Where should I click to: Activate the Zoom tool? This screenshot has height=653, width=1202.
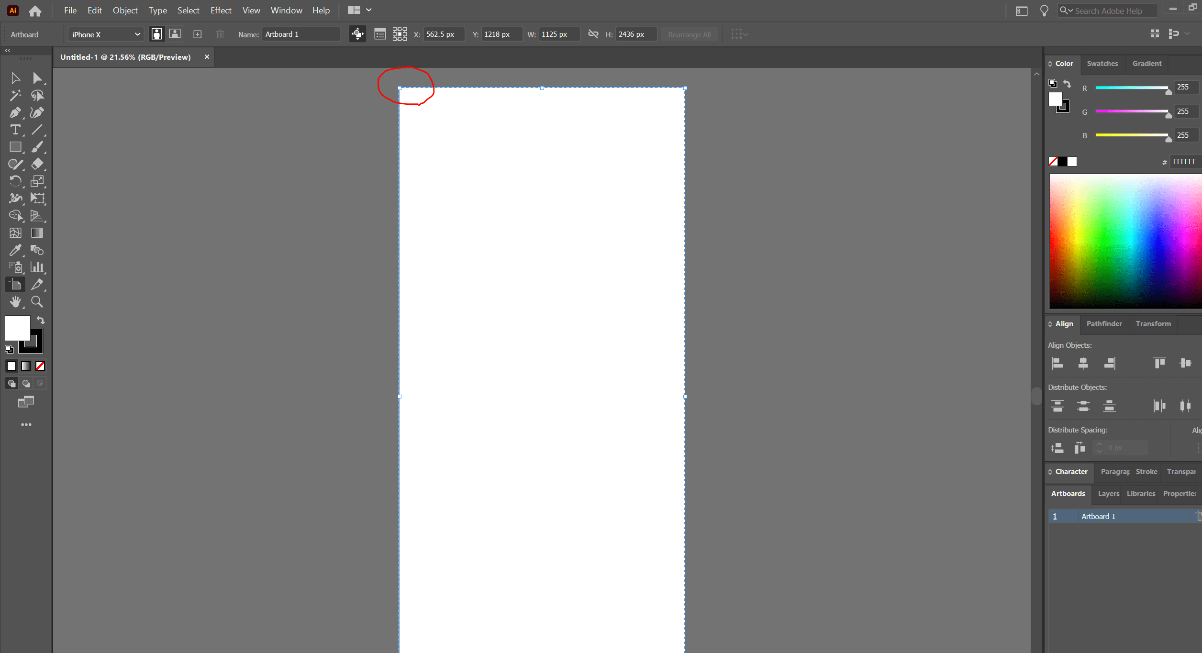tap(37, 301)
